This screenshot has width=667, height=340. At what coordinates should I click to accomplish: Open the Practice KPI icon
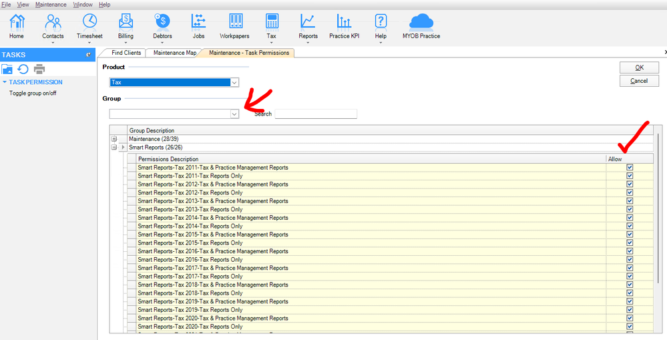coord(344,22)
